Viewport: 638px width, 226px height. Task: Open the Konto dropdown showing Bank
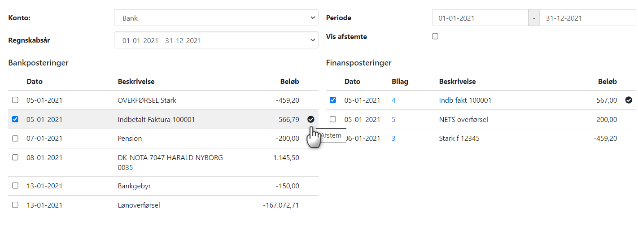tap(216, 18)
